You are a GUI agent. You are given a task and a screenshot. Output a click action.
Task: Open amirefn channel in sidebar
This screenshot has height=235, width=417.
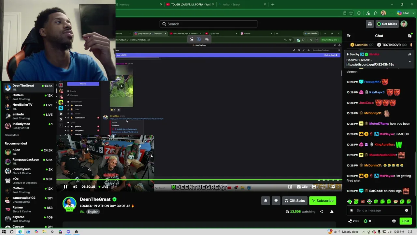[x=28, y=116]
